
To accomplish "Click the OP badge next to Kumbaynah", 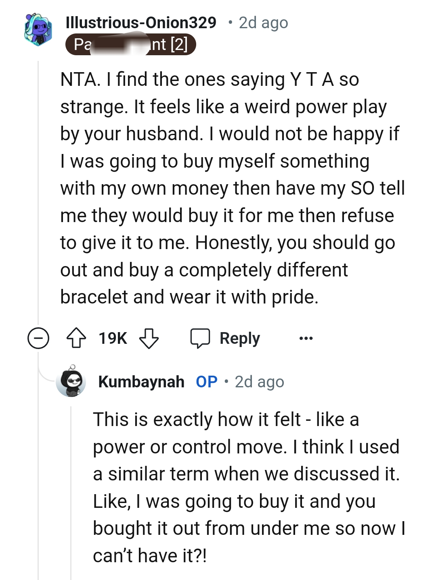I will (x=206, y=381).
